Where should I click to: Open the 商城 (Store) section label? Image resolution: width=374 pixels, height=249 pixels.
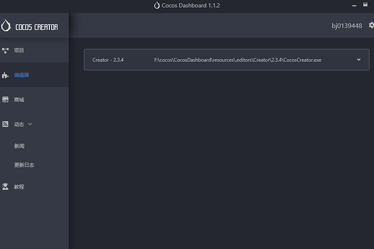[19, 100]
